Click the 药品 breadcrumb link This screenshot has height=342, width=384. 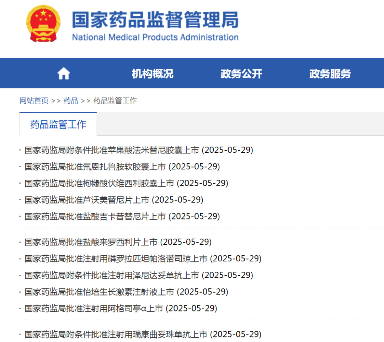70,101
